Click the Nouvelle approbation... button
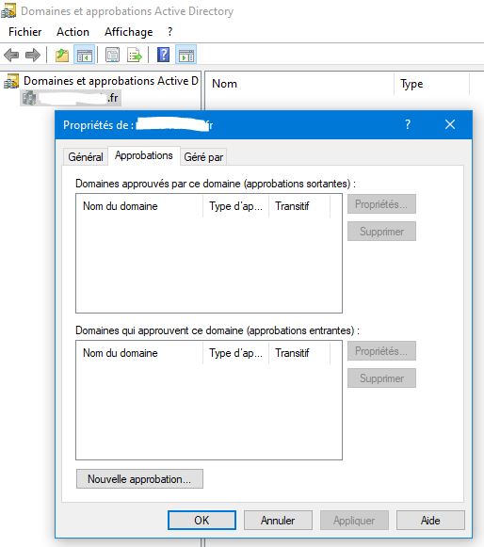The image size is (484, 547). pos(139,478)
